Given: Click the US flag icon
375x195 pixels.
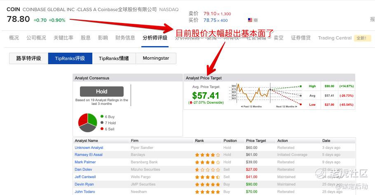Looking at the screenshot, I should click(x=250, y=20).
